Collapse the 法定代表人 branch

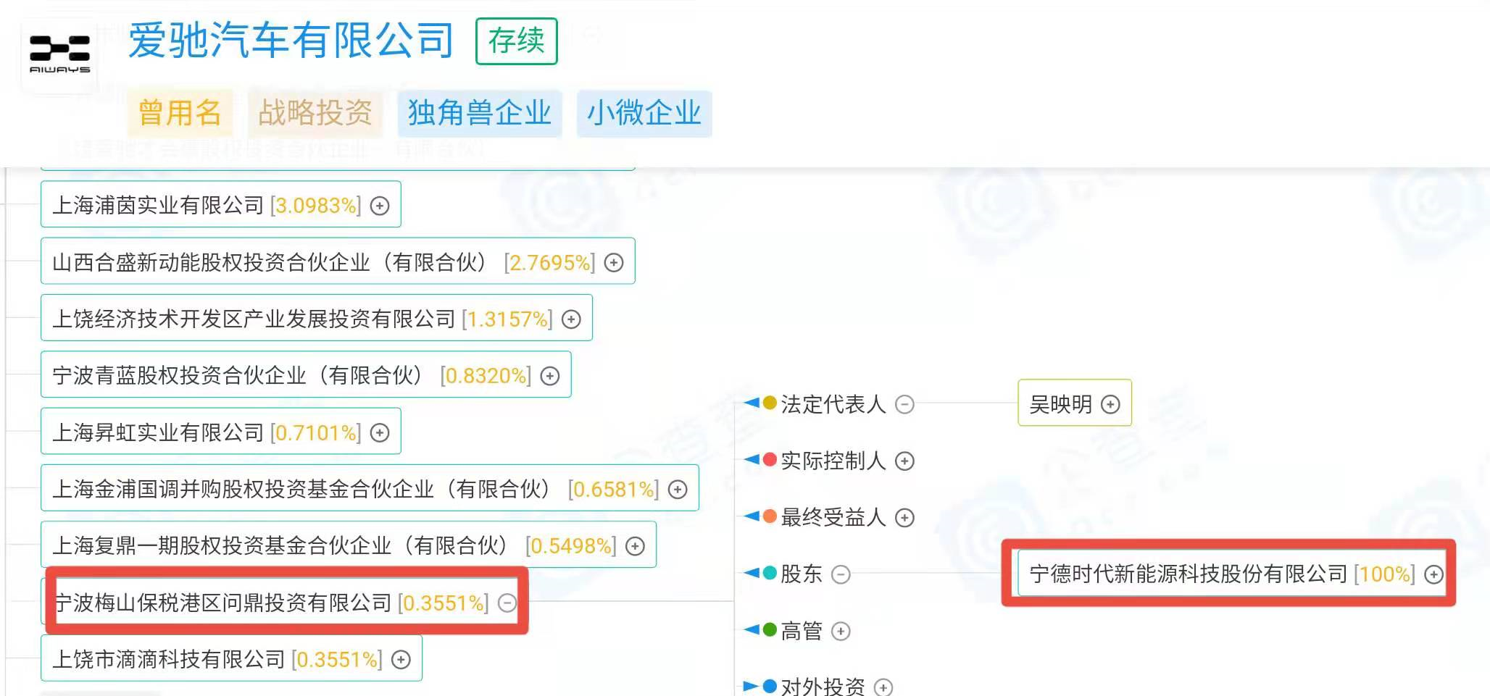(904, 404)
